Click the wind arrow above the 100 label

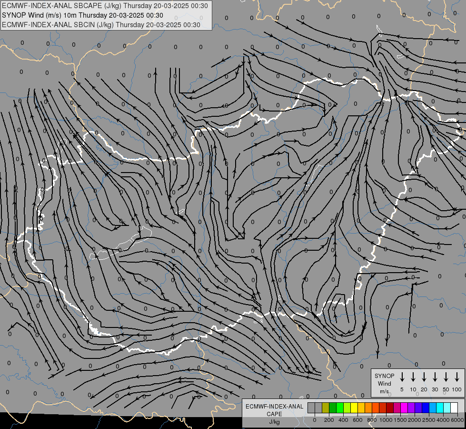pos(457,377)
